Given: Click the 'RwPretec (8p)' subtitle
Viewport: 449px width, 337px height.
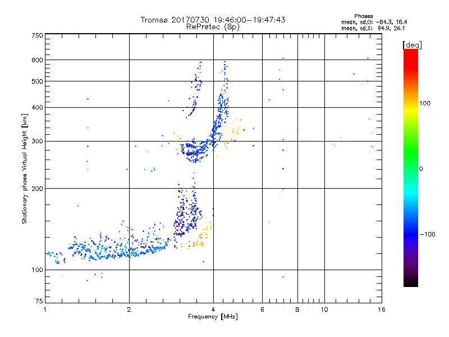Looking at the screenshot, I should pyautogui.click(x=213, y=27).
